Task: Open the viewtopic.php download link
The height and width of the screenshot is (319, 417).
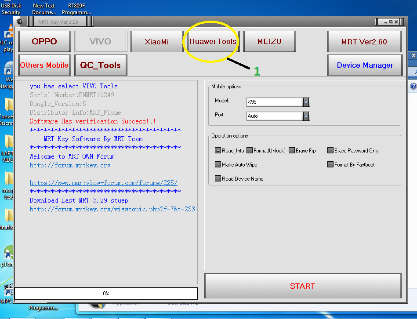Action: pos(112,209)
